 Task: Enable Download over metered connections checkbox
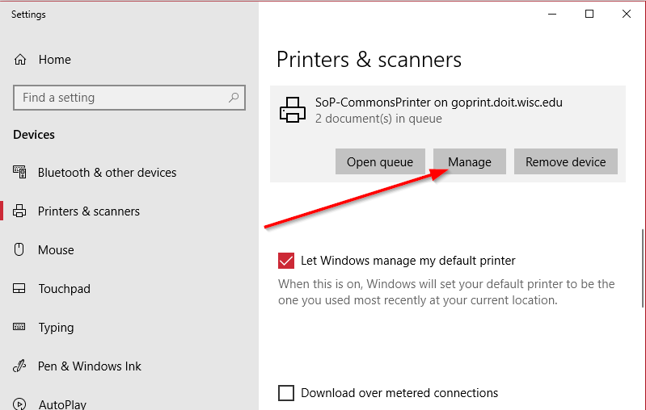pos(286,393)
